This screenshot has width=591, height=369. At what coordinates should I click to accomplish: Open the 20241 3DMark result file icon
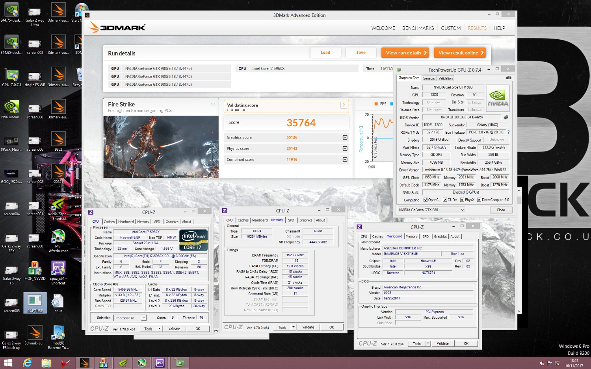coord(58,174)
